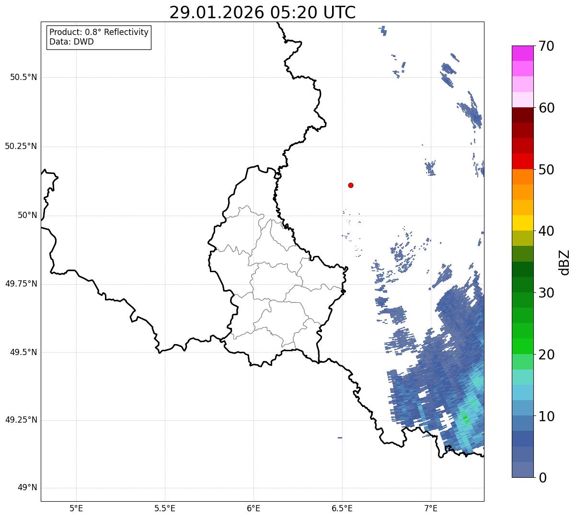Image resolution: width=576 pixels, height=518 pixels.
Task: Click the green high-reflectivity echo core
Action: click(x=464, y=417)
